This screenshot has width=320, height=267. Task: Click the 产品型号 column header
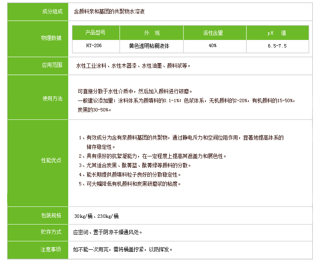click(x=96, y=33)
